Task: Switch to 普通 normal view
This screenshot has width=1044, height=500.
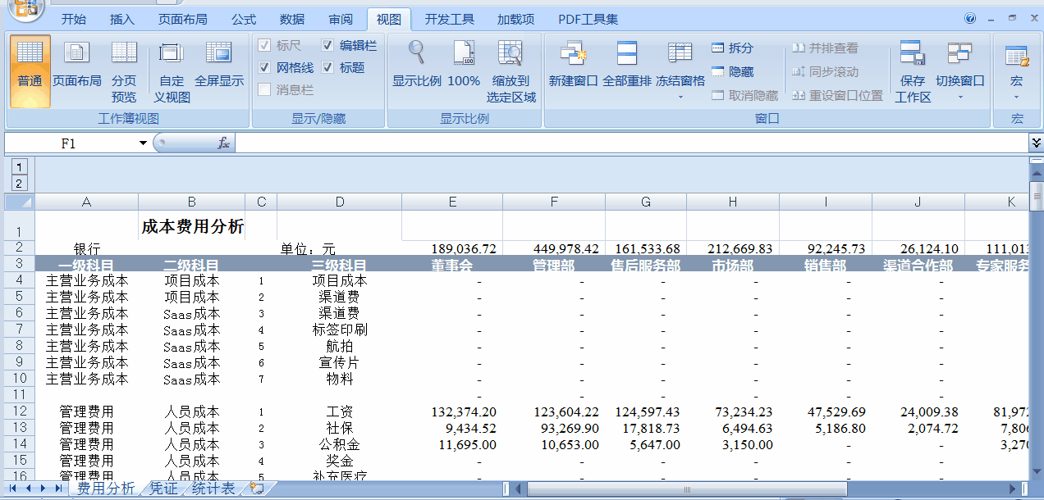Action: pos(30,70)
